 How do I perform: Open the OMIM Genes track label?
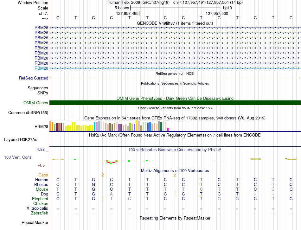click(35, 103)
